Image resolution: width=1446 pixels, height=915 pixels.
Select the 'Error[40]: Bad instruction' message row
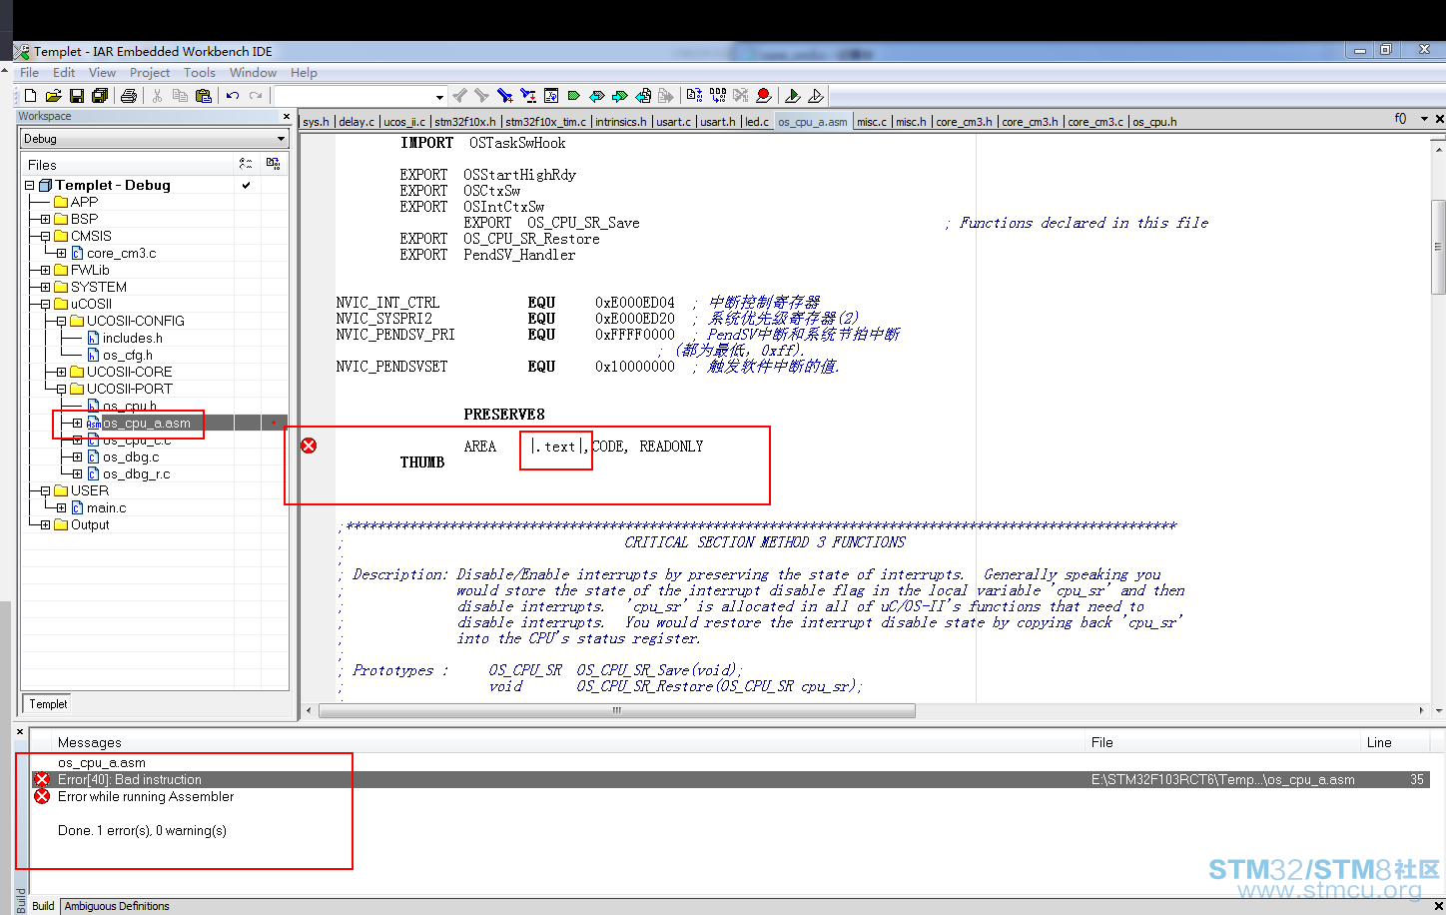click(x=731, y=780)
